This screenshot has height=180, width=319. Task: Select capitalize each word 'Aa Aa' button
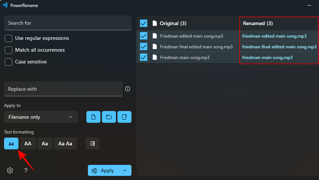click(x=65, y=143)
